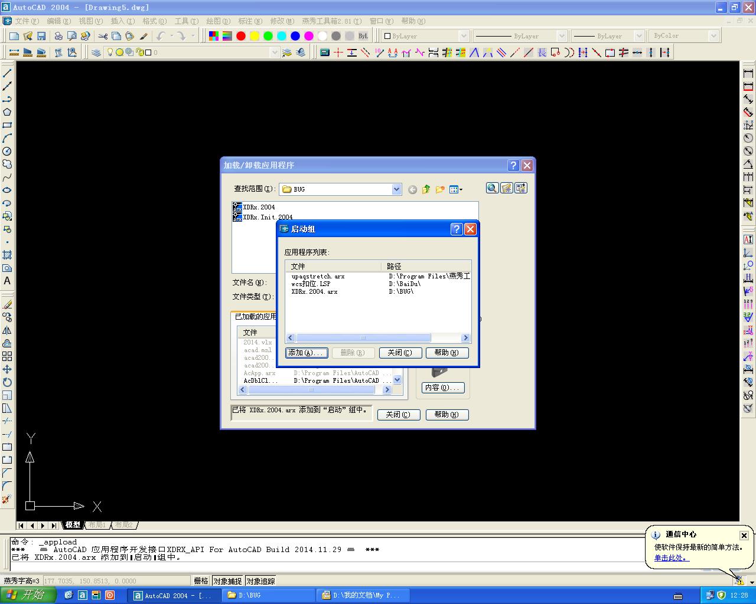Select the Array grid tool
756x604 pixels.
point(7,356)
